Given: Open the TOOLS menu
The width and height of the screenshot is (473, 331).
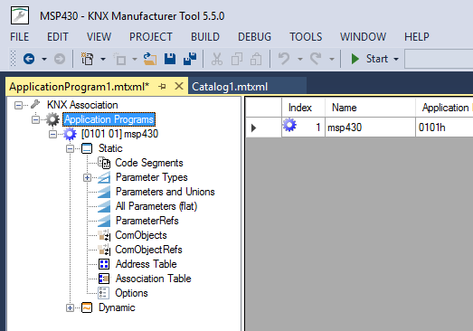Looking at the screenshot, I should (x=306, y=37).
